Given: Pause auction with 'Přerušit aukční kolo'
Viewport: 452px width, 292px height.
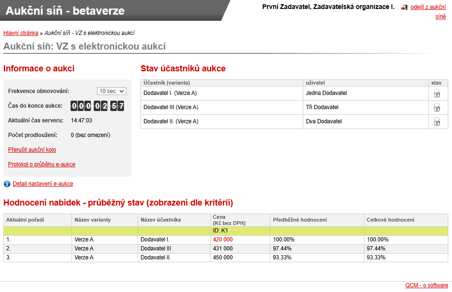Looking at the screenshot, I should coord(32,150).
